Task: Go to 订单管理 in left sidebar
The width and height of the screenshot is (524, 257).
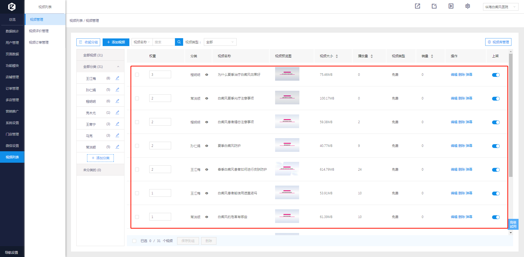Action: tap(12, 89)
